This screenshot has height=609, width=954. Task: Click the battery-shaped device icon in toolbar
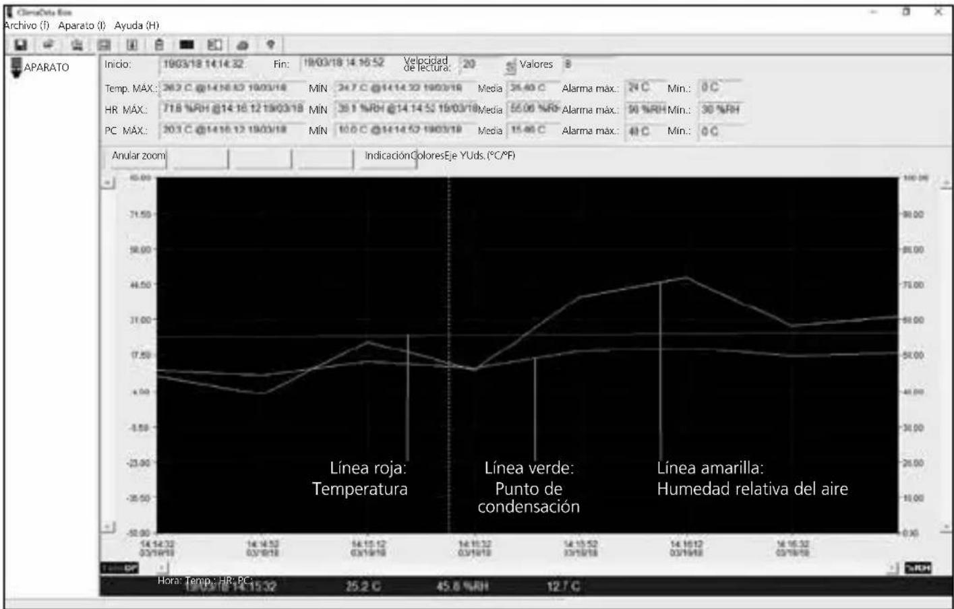click(x=159, y=44)
